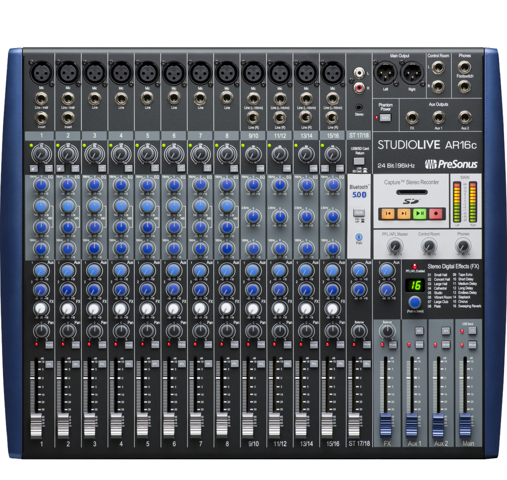The width and height of the screenshot is (507, 480).
Task: Click the white RCA L input jack
Action: [359, 73]
